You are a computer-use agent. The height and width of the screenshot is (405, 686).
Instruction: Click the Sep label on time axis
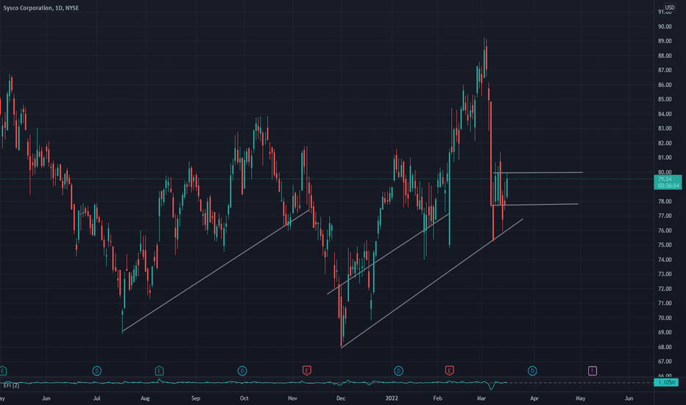pos(196,398)
